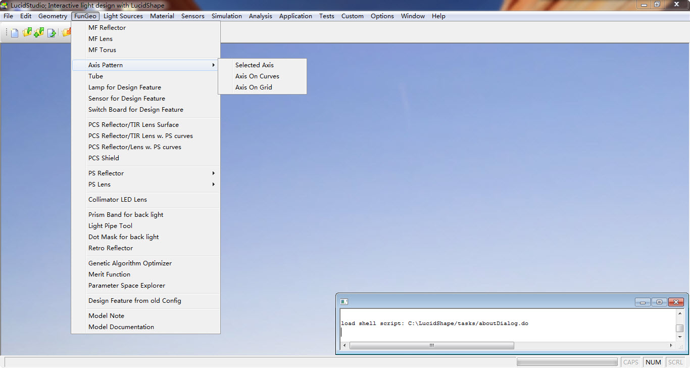Open Merit Function entry
Image resolution: width=690 pixels, height=368 pixels.
(x=145, y=274)
